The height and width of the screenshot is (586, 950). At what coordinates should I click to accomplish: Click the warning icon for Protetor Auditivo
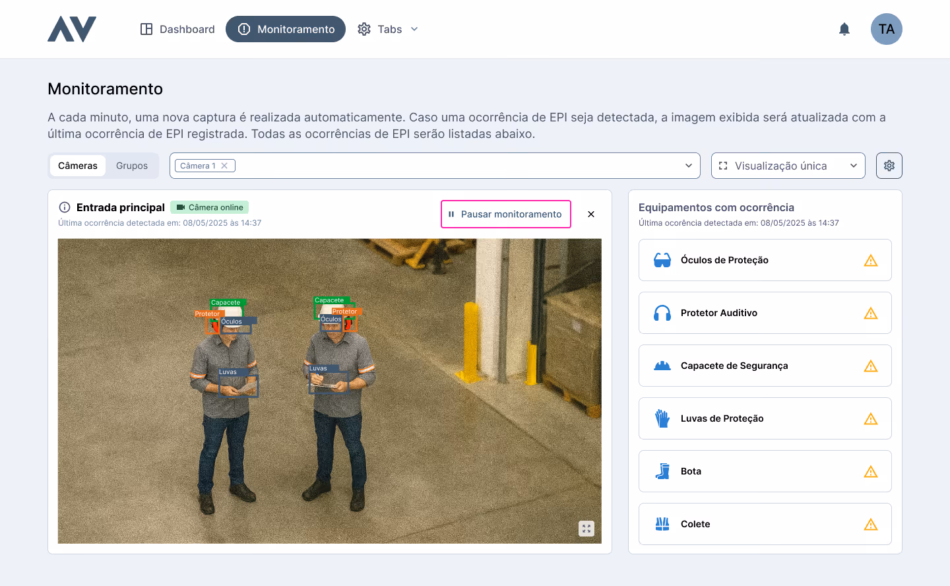click(871, 313)
